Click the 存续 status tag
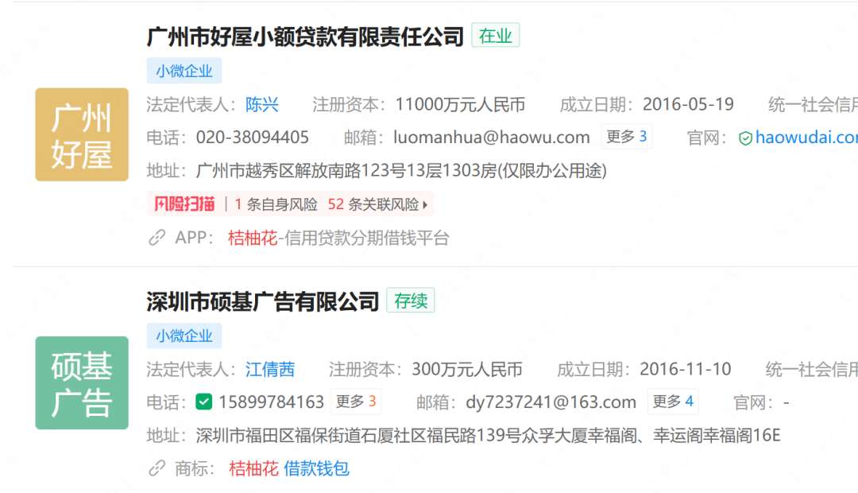The width and height of the screenshot is (858, 493). (411, 301)
